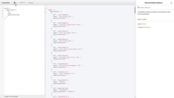Fold the CRM System (FR) result object
Image resolution: width=174 pixels, height=98 pixels.
tap(45, 38)
